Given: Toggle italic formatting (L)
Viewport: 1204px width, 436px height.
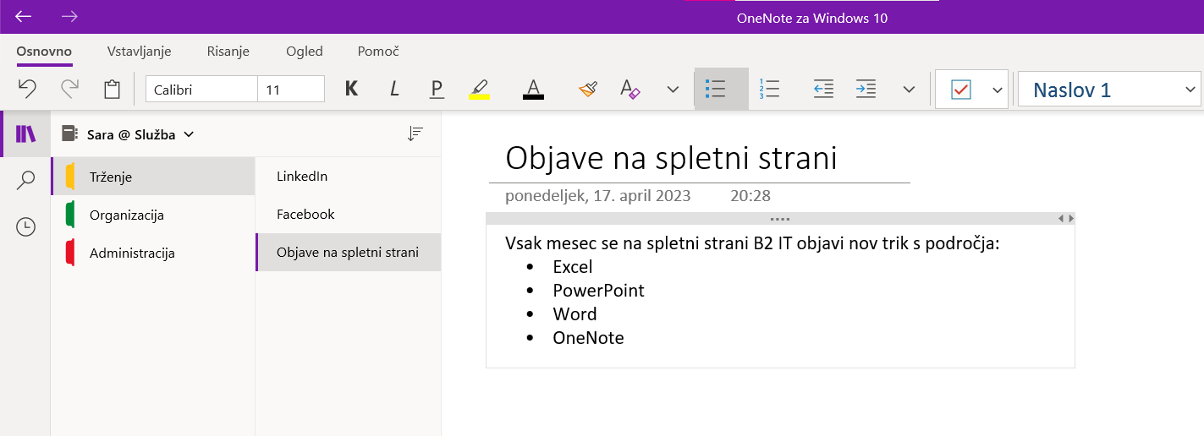Looking at the screenshot, I should [394, 89].
